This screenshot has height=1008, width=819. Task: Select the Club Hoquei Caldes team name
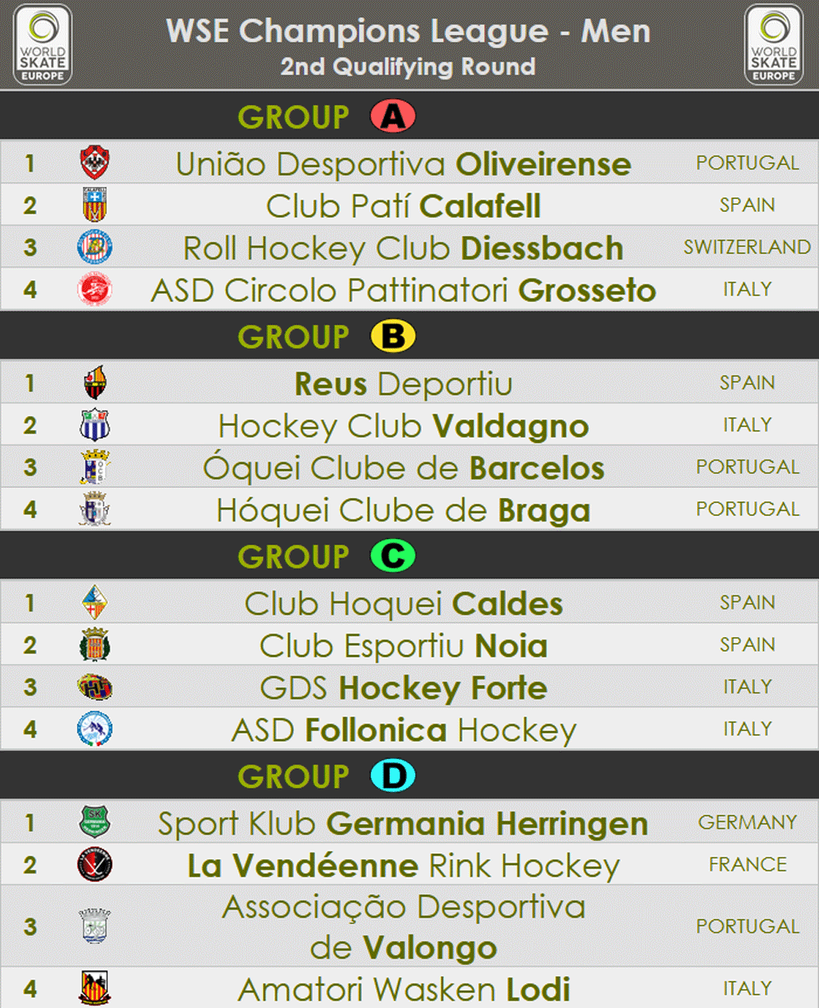(404, 603)
